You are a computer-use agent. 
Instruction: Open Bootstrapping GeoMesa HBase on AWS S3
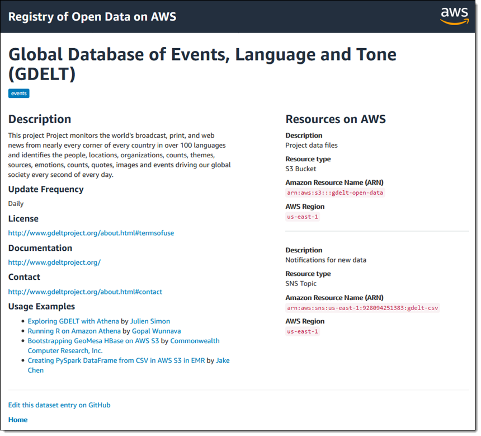[x=93, y=340]
